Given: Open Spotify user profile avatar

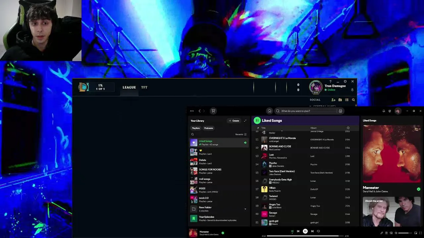Looking at the screenshot, I should click(397, 111).
